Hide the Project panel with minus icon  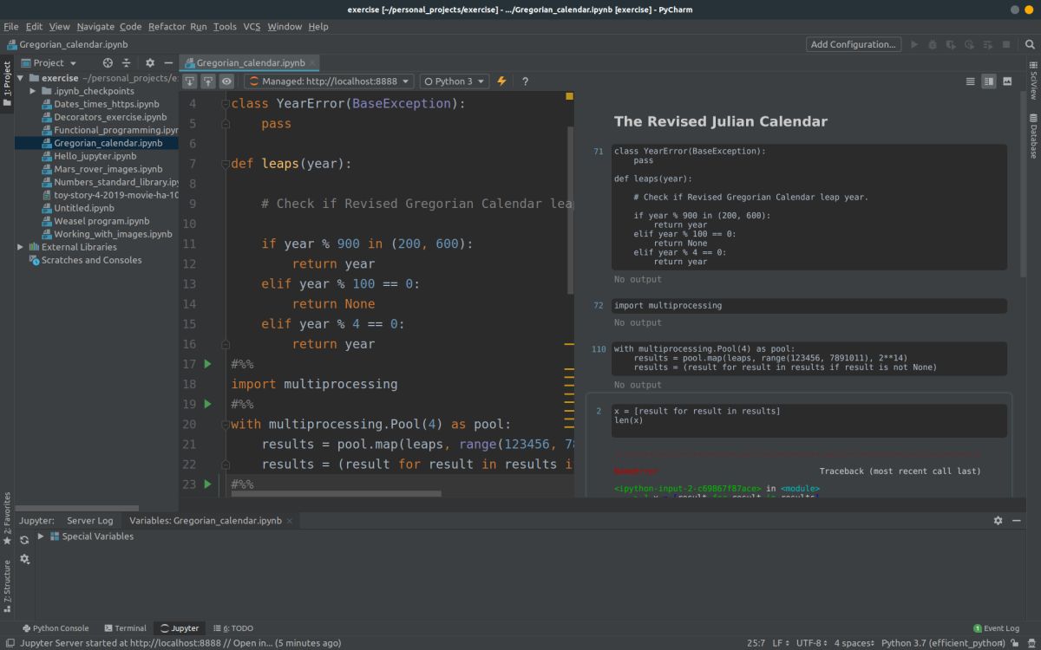coord(167,62)
